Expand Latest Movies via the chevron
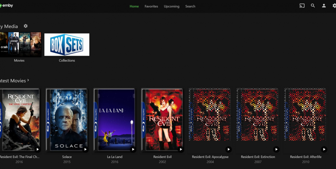 click(x=28, y=80)
